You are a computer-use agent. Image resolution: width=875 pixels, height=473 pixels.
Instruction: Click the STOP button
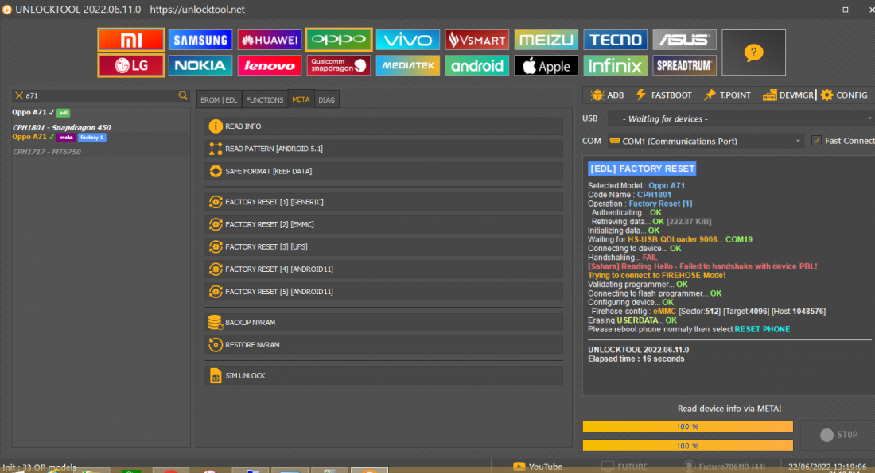coord(838,435)
